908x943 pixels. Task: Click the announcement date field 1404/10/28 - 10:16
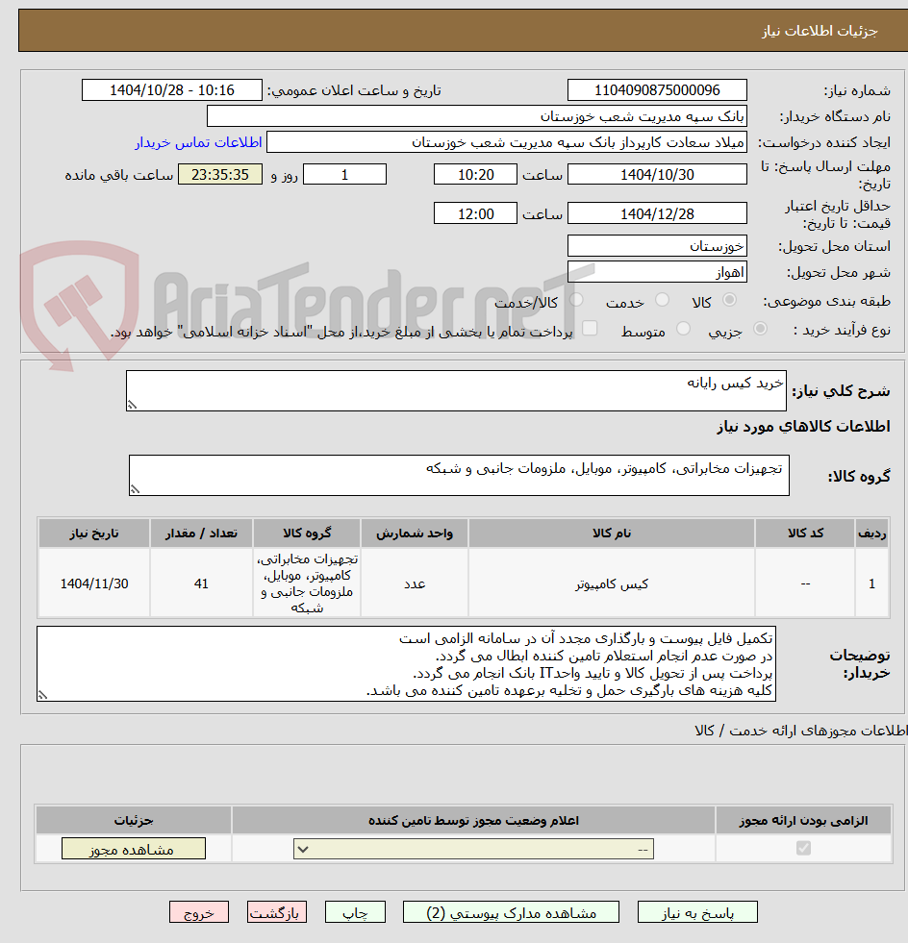[x=172, y=90]
